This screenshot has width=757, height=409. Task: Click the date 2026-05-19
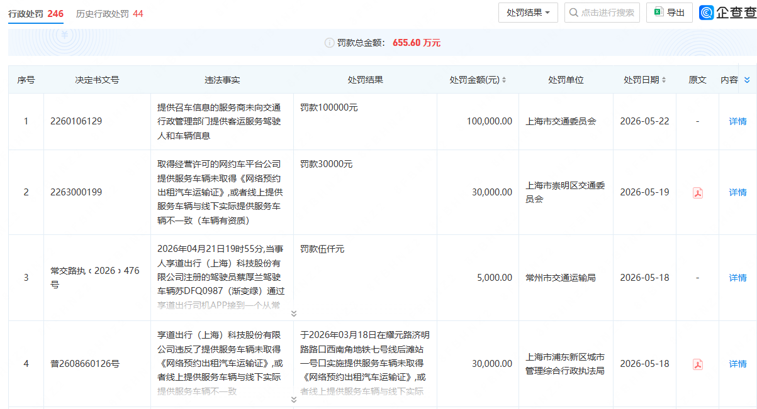coord(644,192)
